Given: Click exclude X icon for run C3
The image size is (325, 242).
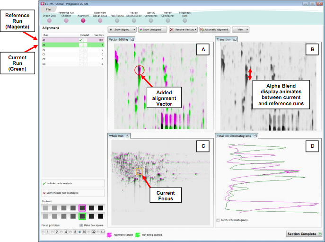Looking at the screenshot, I should pos(86,64).
